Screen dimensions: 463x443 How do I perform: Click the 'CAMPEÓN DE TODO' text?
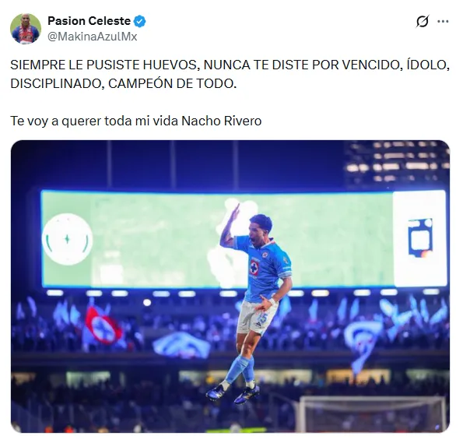point(173,83)
